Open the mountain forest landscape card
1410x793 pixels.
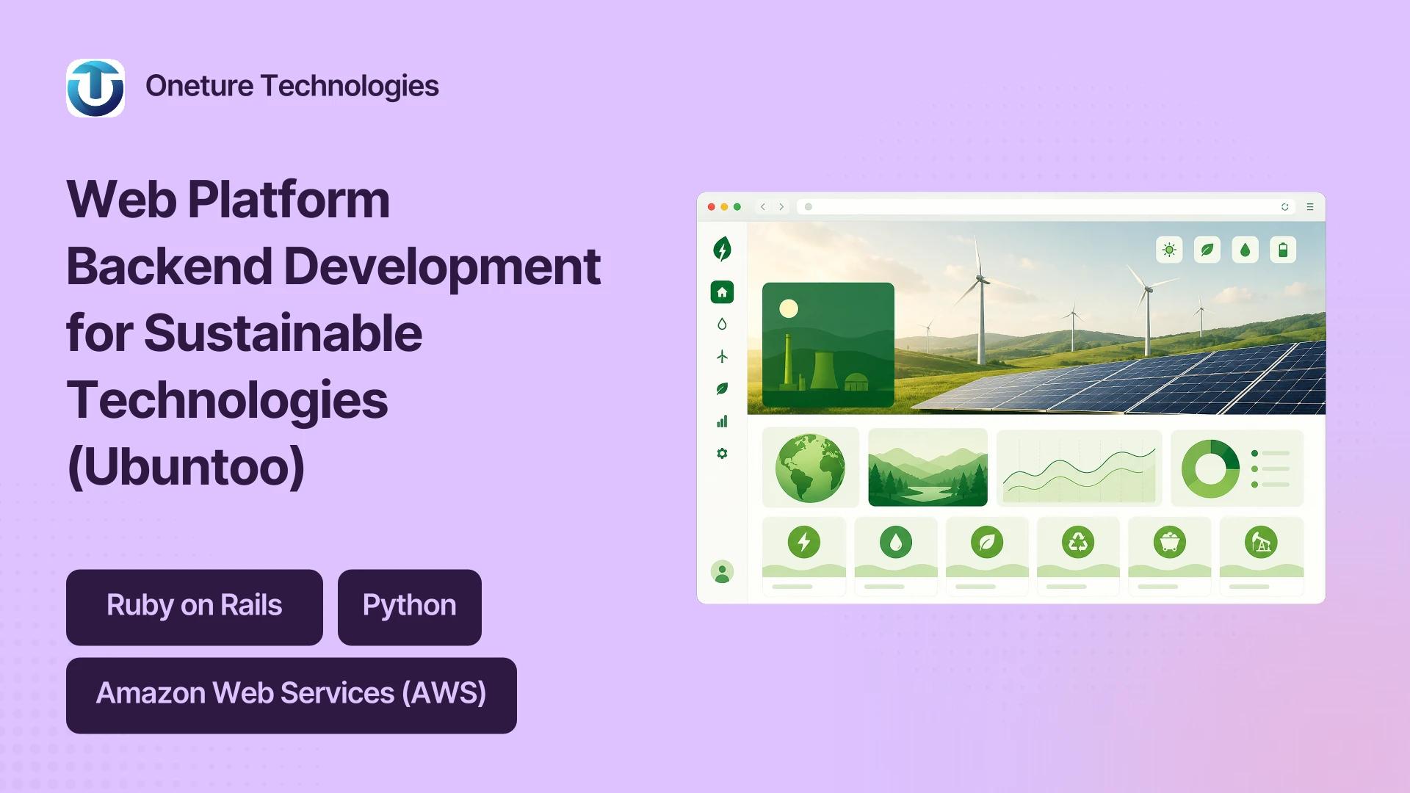(928, 468)
